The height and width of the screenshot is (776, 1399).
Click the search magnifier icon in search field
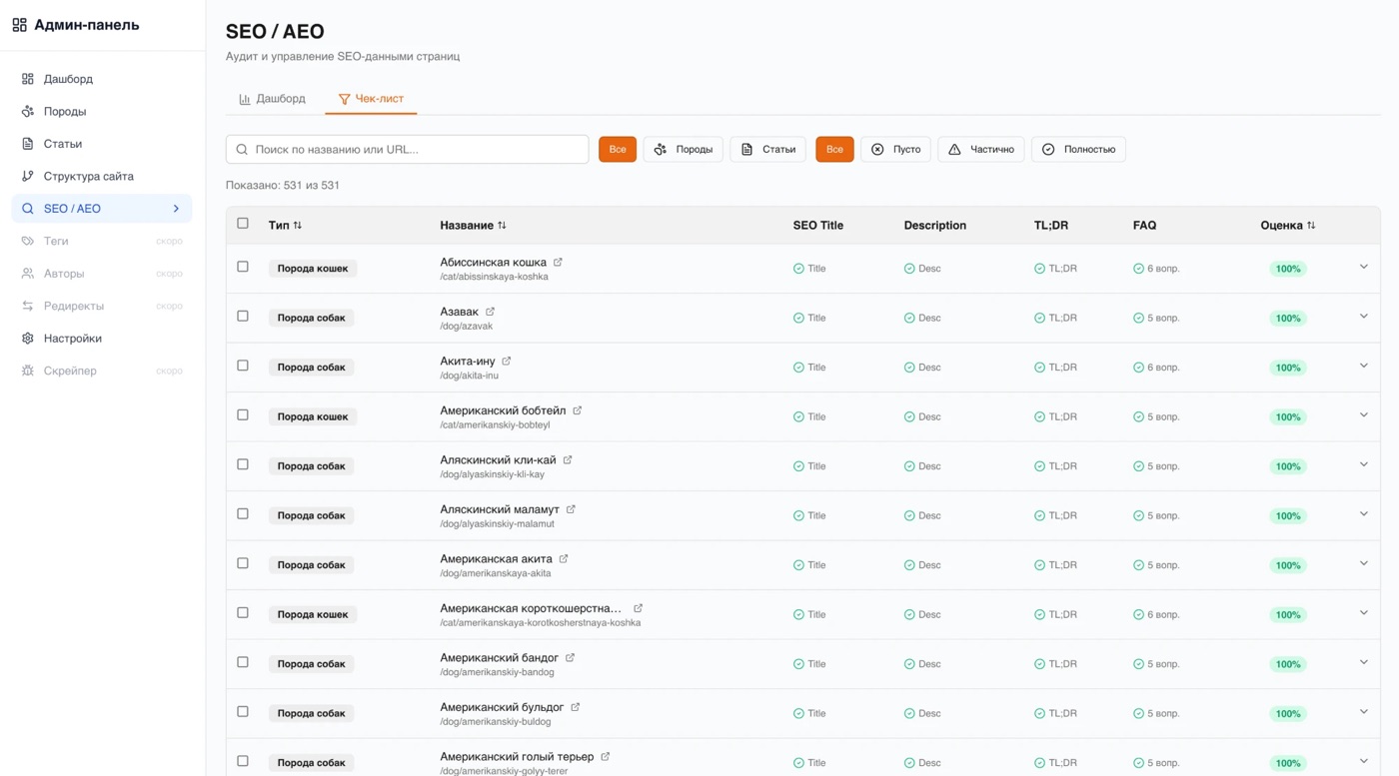point(242,150)
